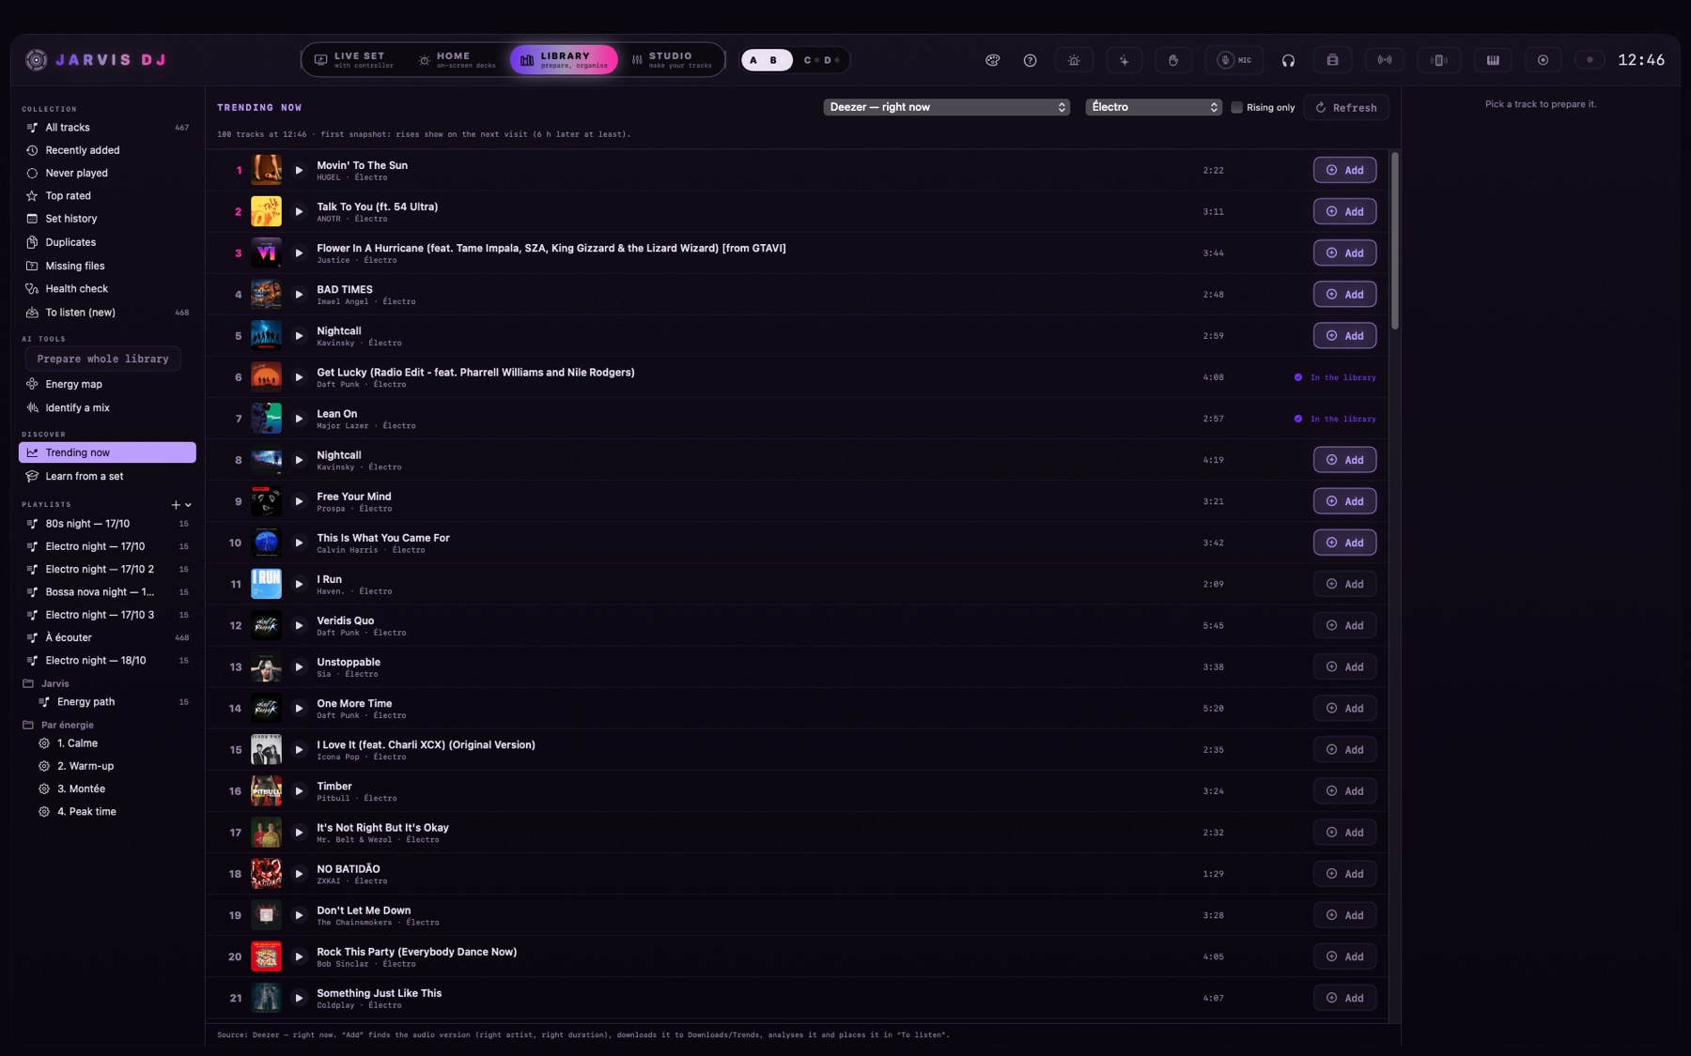Click the Lean On album thumbnail
The height and width of the screenshot is (1056, 1691).
[266, 419]
